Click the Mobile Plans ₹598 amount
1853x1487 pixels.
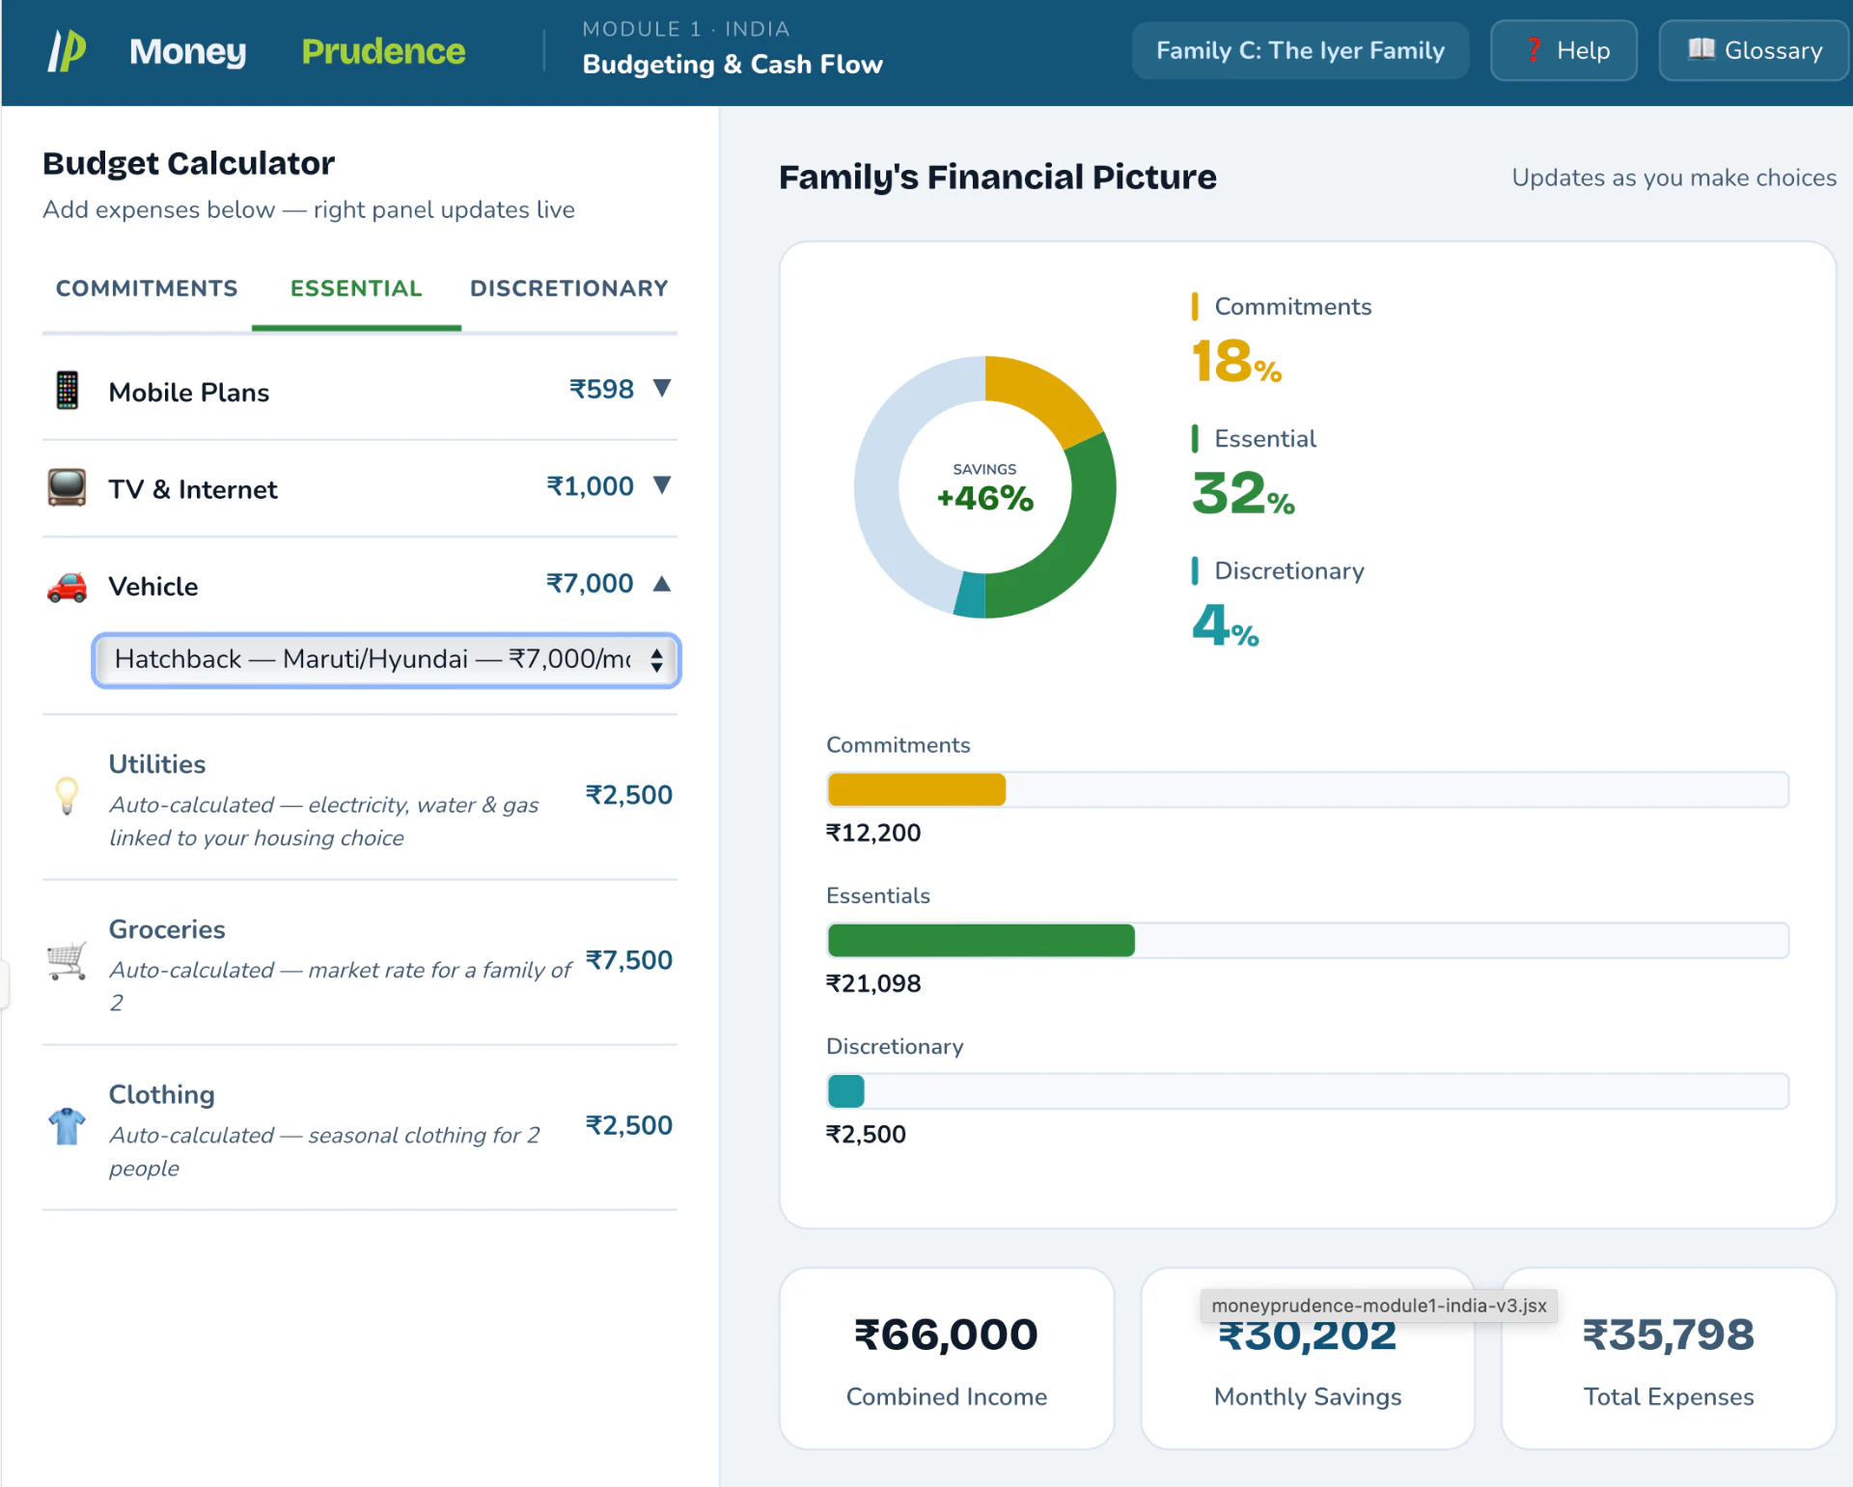pyautogui.click(x=601, y=389)
